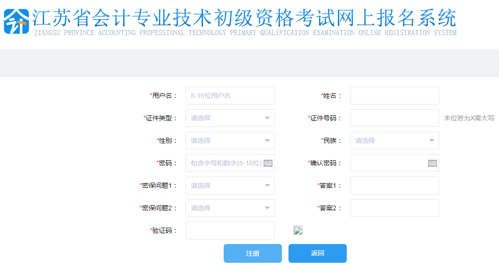
Task: Click the 验证码 input field
Action: click(x=230, y=230)
